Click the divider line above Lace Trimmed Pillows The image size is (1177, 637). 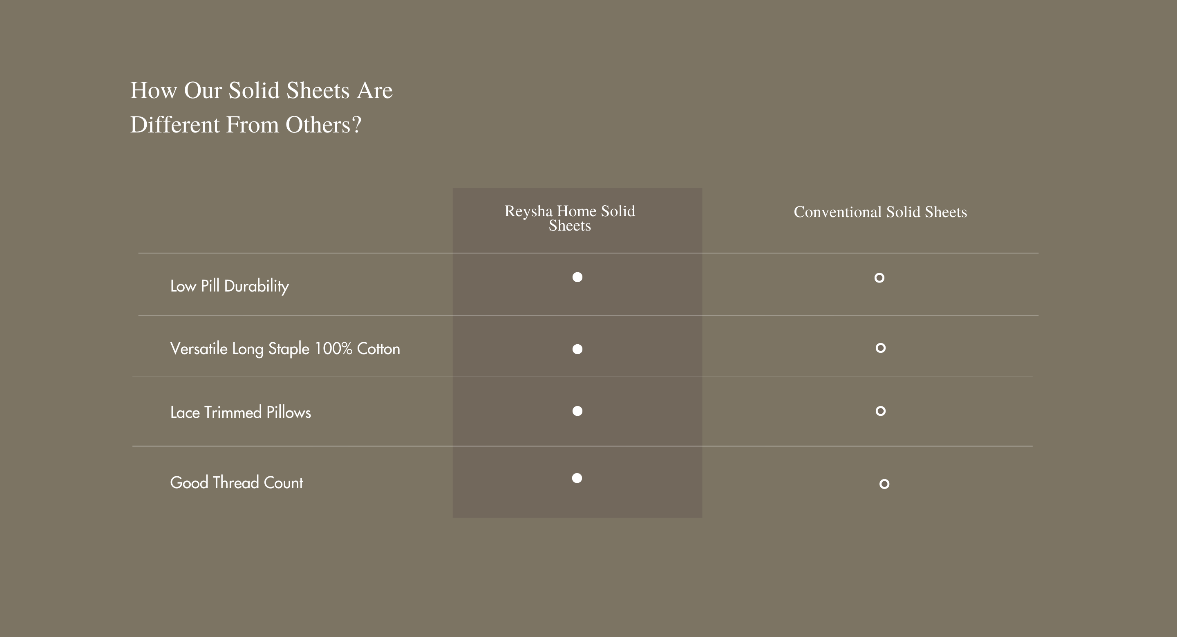click(320, 376)
